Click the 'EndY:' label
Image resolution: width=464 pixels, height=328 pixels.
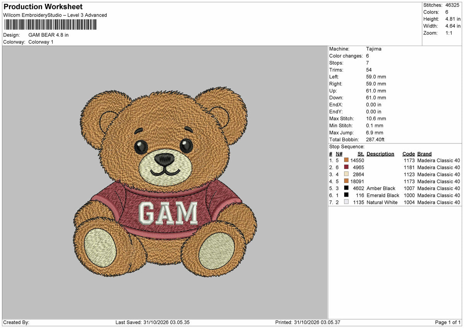click(336, 111)
